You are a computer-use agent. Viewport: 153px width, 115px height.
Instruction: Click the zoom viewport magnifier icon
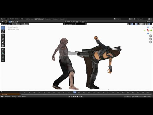pos(151,36)
